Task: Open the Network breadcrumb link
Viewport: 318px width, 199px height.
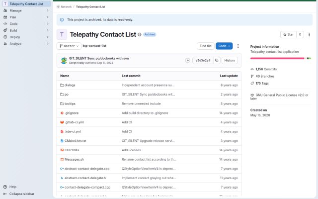Action: (66, 6)
